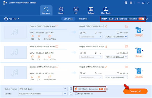
Task: Expand format arrow beside SAMPLE MUSIC 2 MP3 icon
Action: point(142,71)
